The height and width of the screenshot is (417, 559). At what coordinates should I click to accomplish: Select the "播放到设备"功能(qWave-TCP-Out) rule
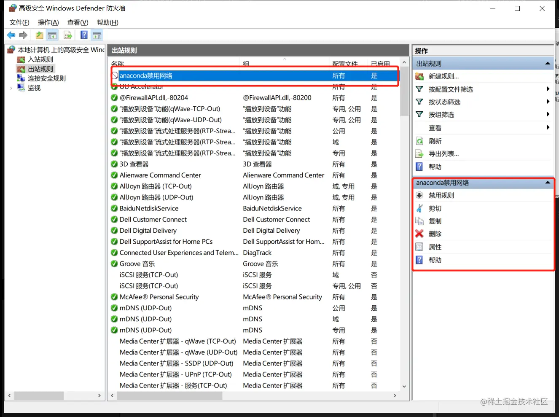click(170, 109)
